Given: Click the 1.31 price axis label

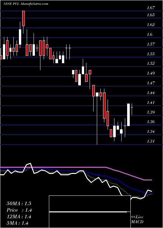Looking at the screenshot, I should coord(151,141).
